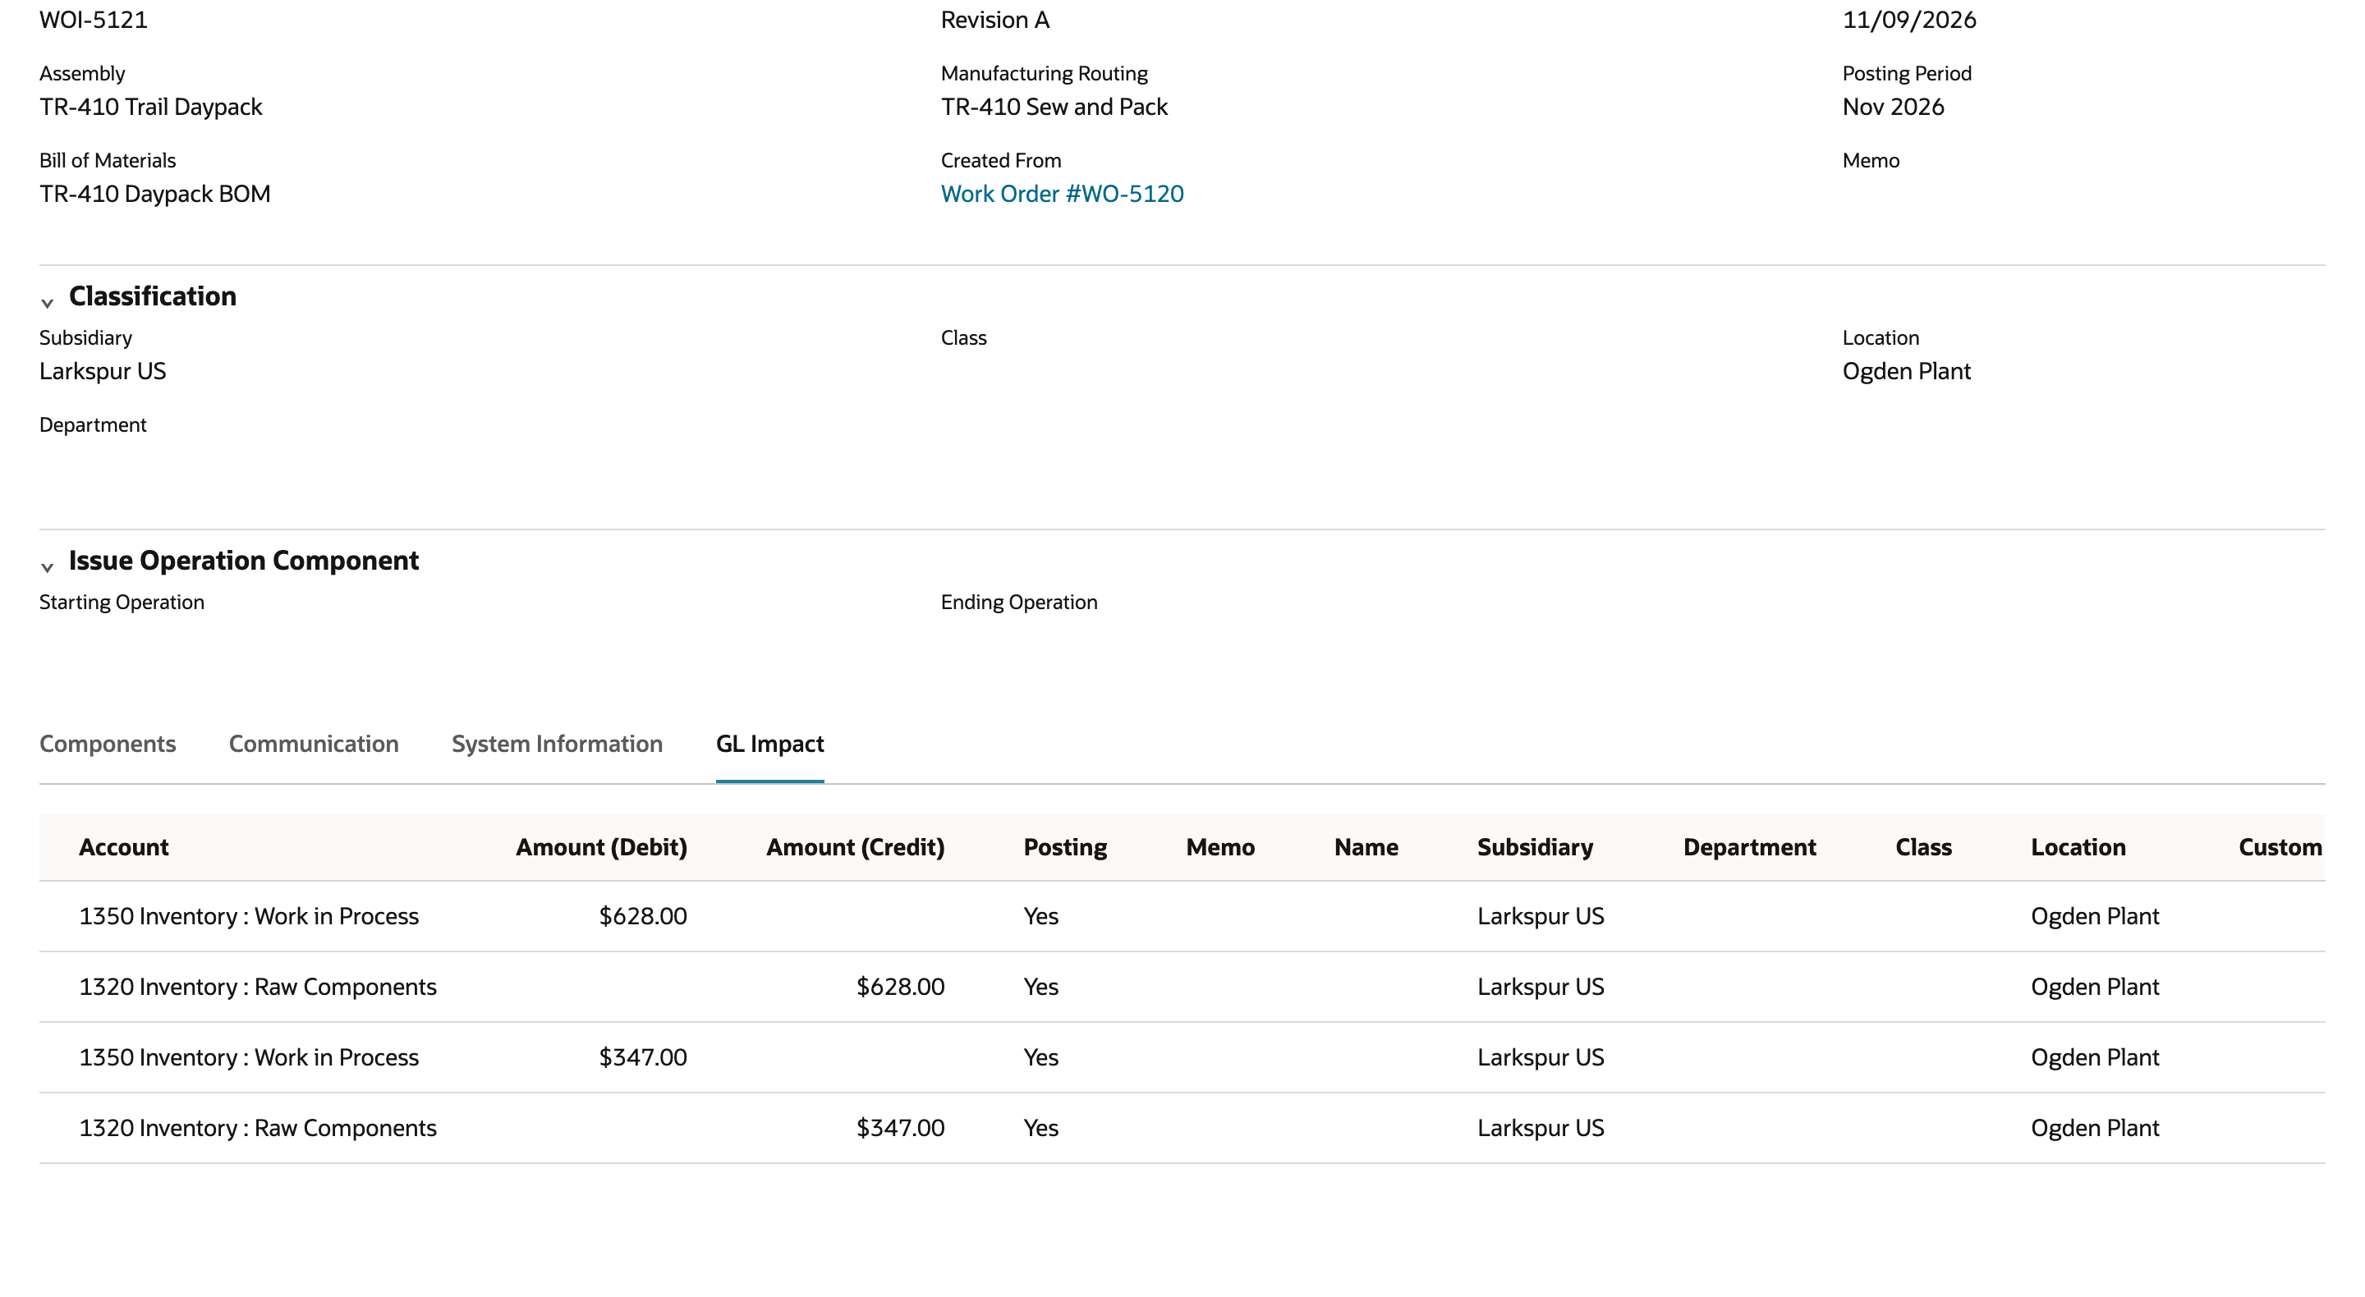Click the Amount (Credit) column header
The width and height of the screenshot is (2365, 1297).
point(856,847)
